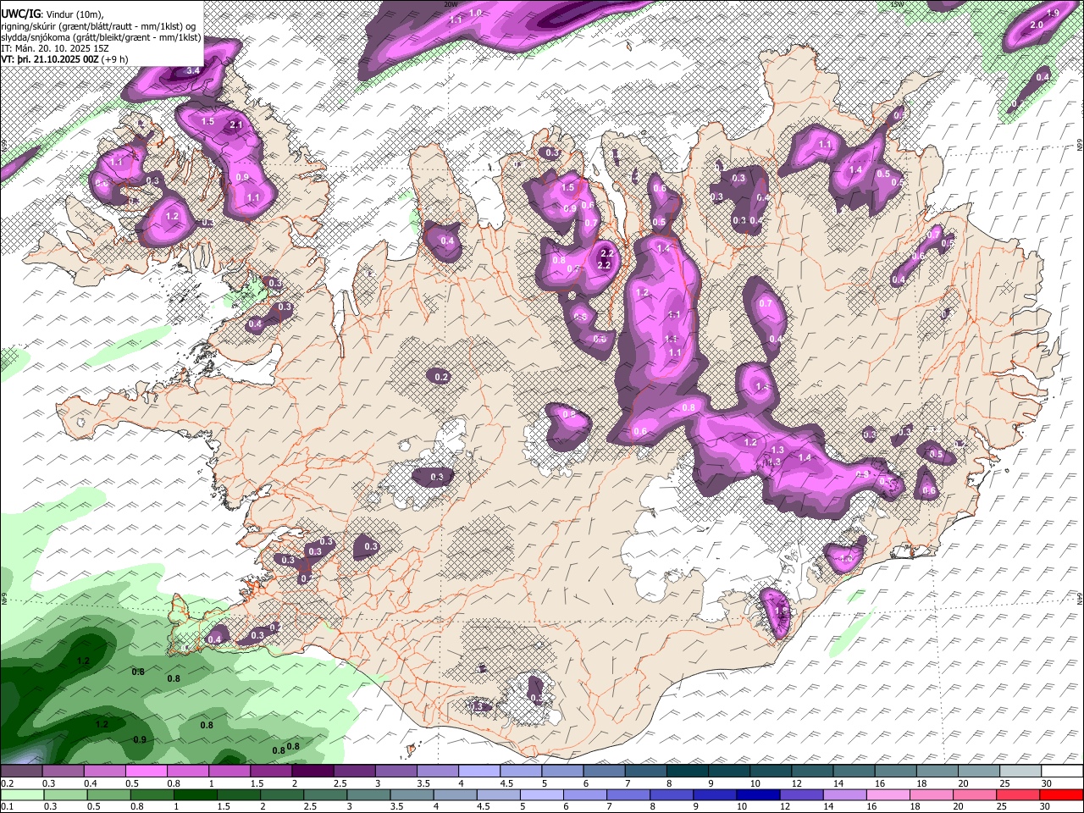
Task: Click the 'rigning/skúrir (grænt/blátt/rautt - mm/1klst) og' line
Action: pos(98,25)
